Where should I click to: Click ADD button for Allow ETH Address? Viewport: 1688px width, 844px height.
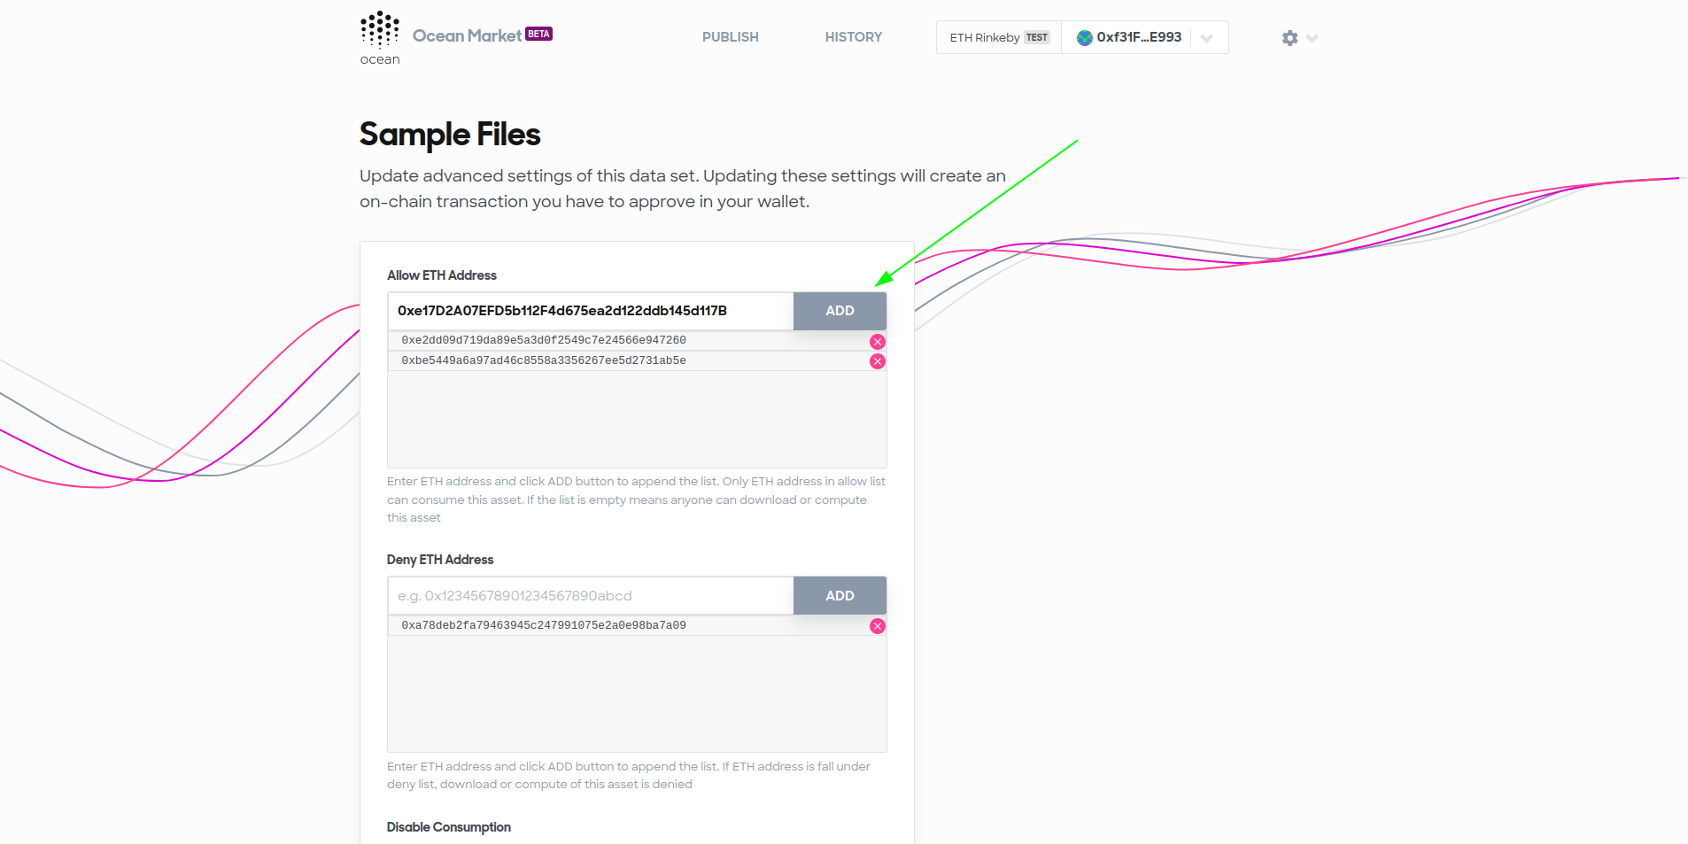[840, 311]
